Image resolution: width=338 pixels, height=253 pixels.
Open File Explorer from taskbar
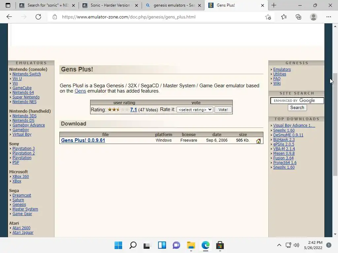click(191, 245)
